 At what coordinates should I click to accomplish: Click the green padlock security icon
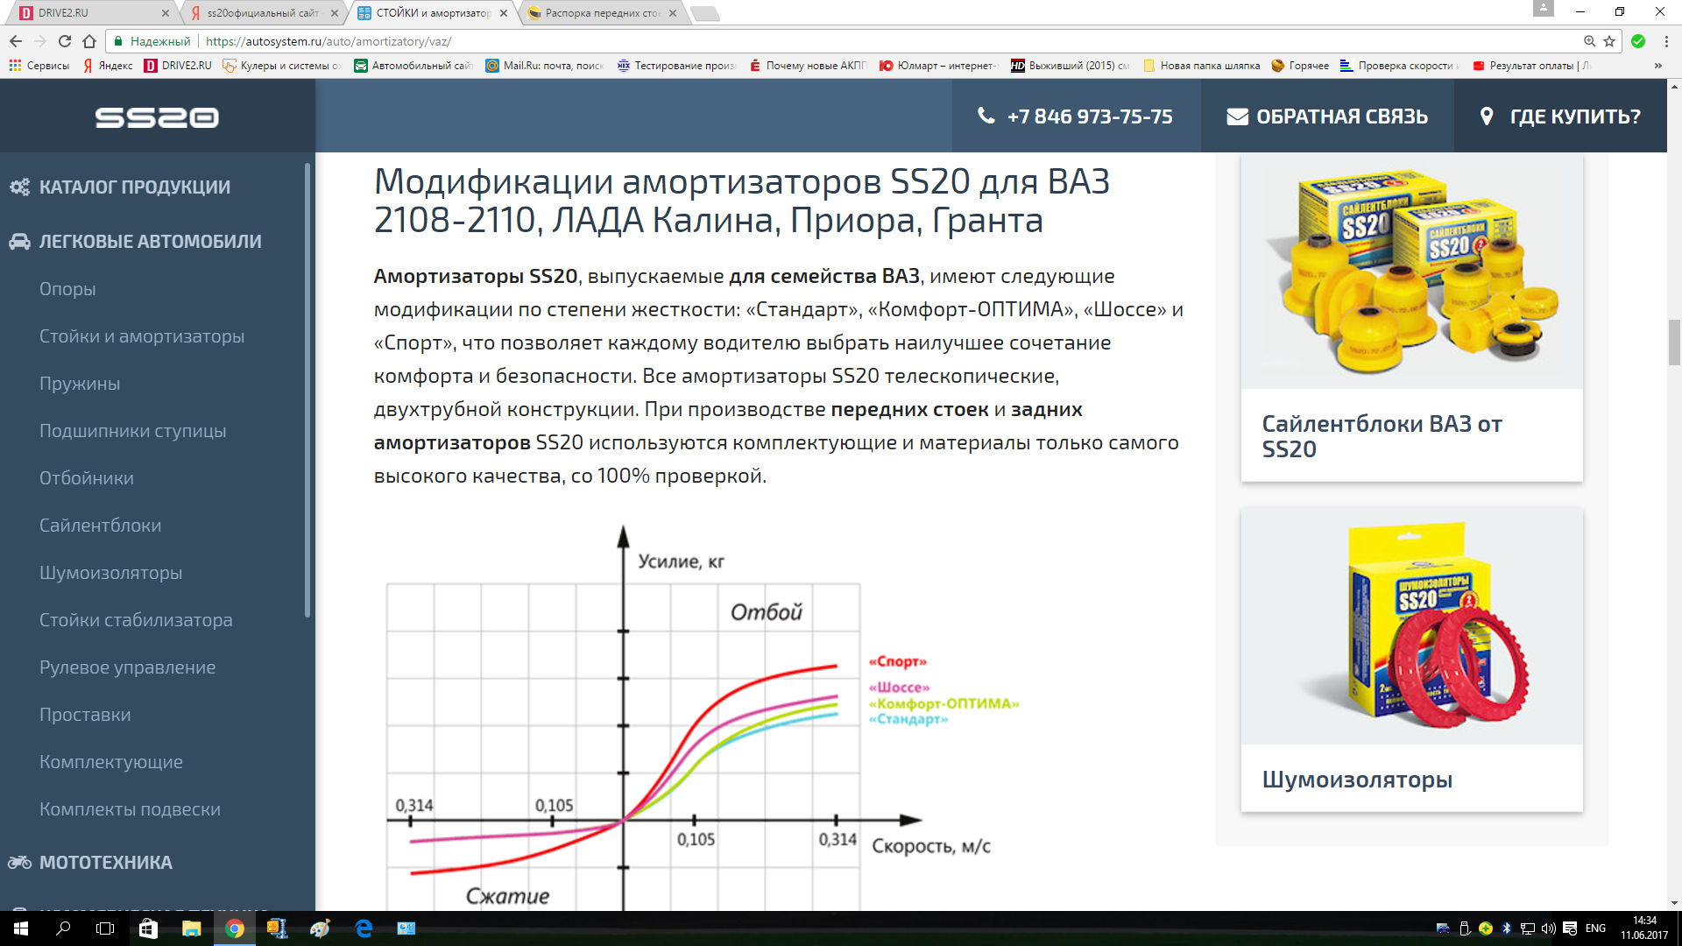click(x=118, y=41)
